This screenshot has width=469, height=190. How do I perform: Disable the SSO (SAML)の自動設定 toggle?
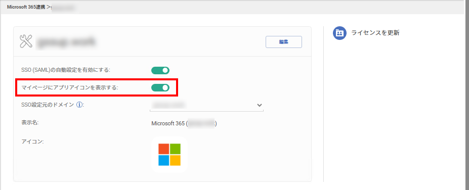[x=160, y=71]
